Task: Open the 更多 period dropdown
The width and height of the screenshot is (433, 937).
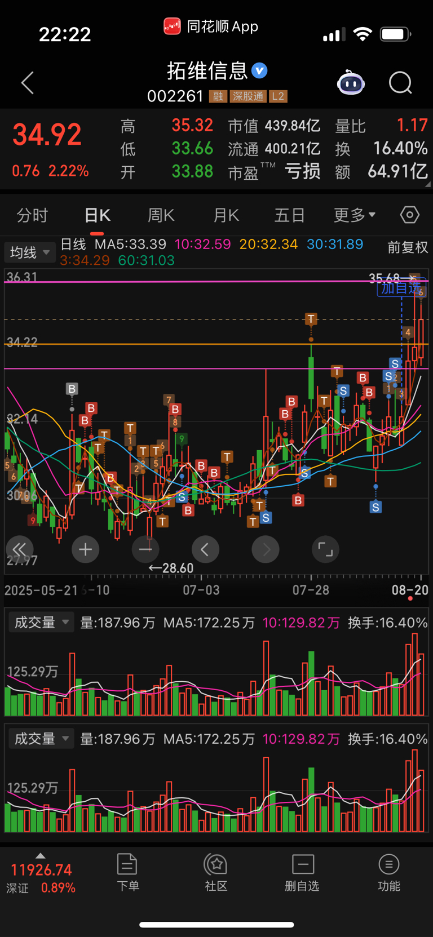Action: 354,215
